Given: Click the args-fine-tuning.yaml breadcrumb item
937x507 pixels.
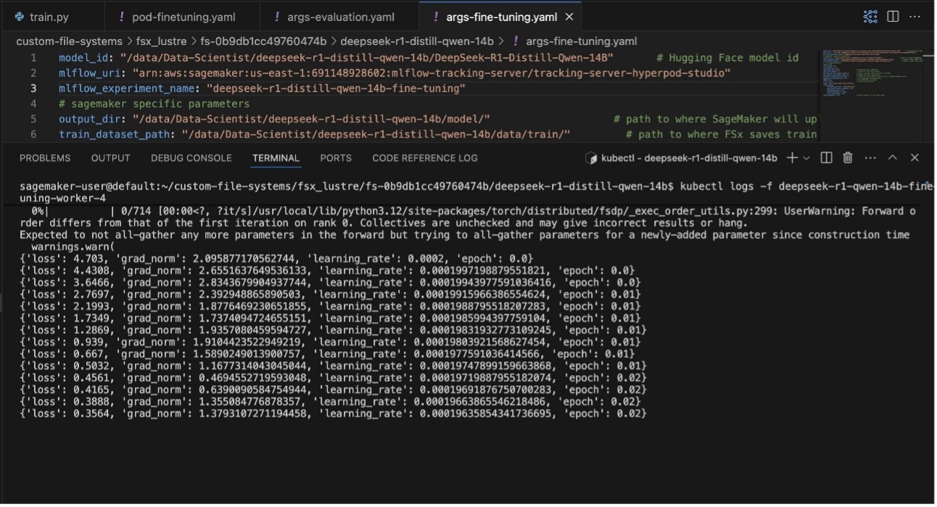Looking at the screenshot, I should pos(582,41).
